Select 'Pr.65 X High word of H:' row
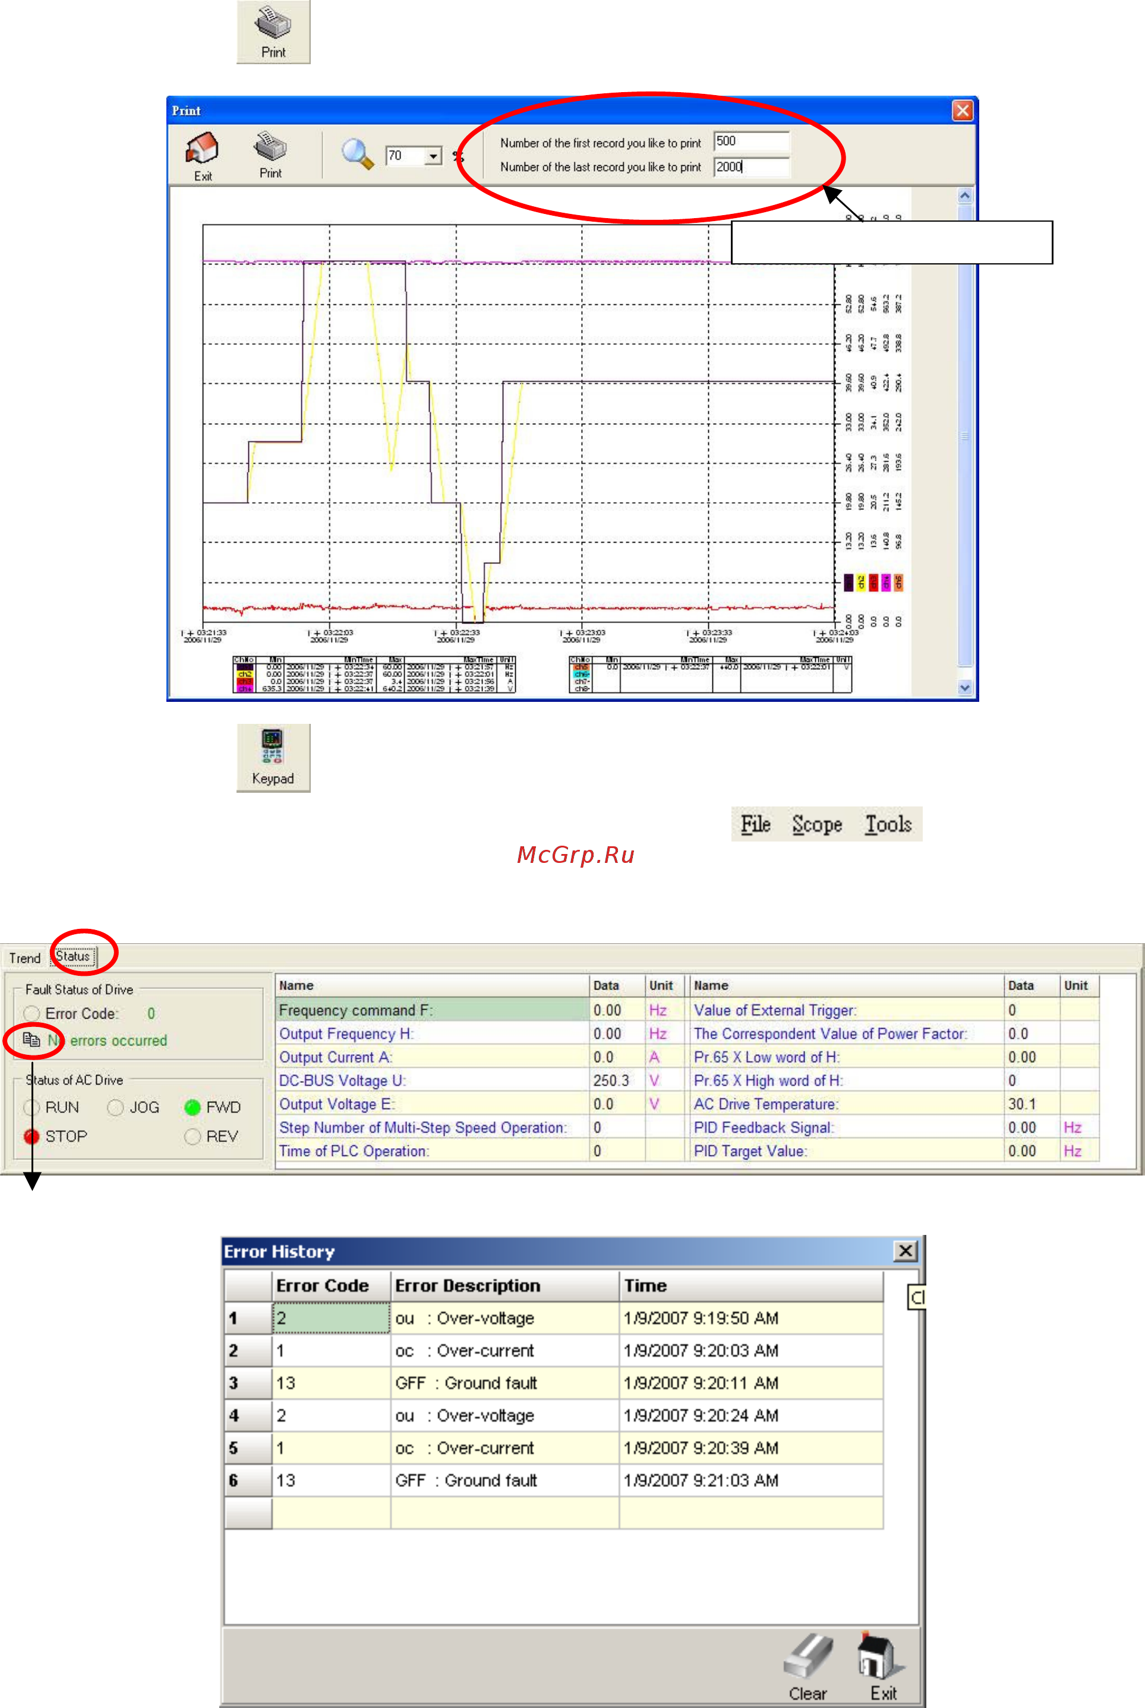 (x=894, y=1080)
